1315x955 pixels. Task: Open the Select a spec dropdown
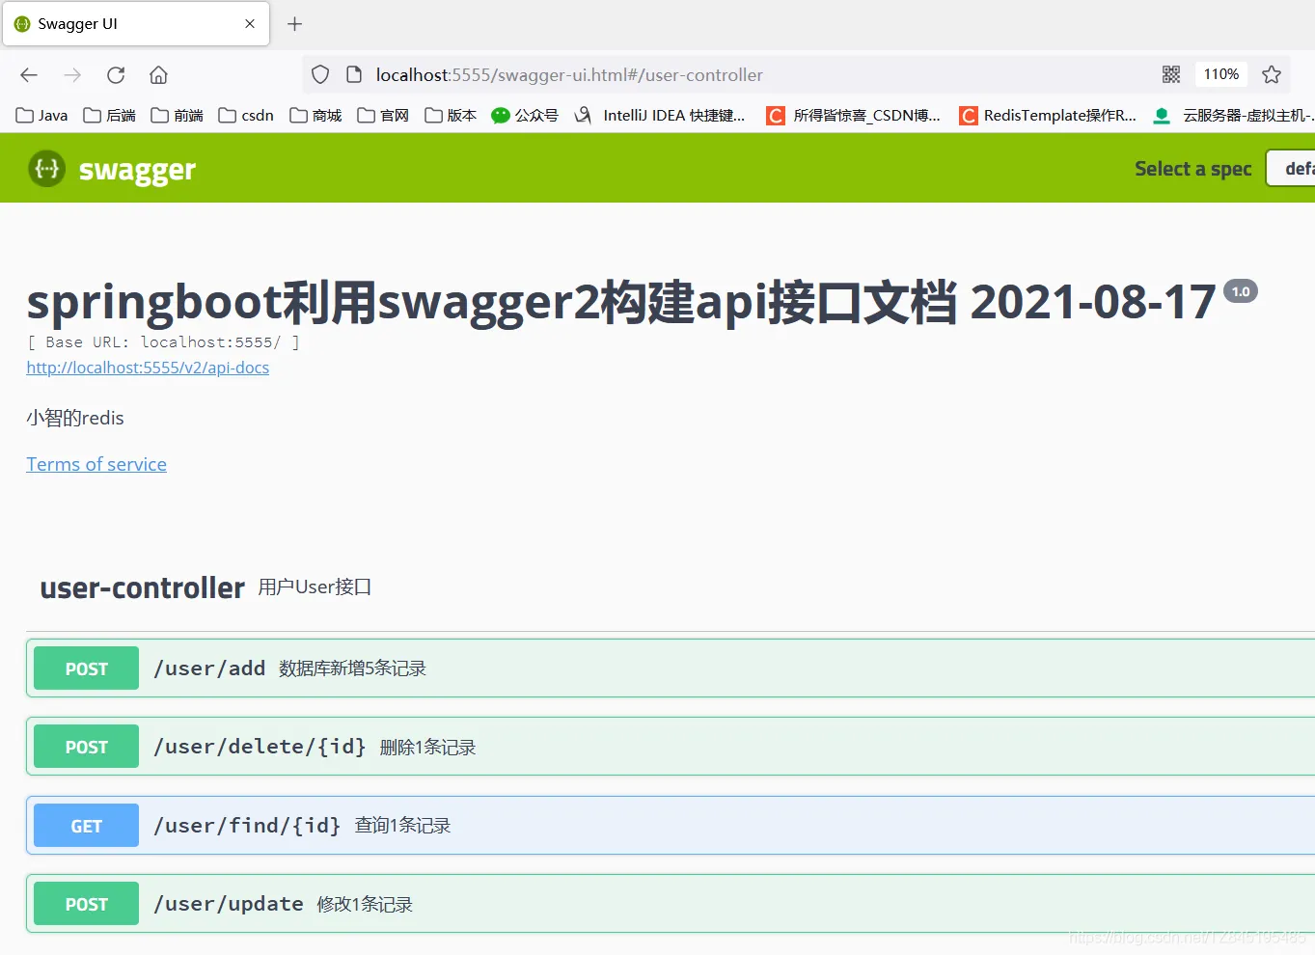coord(1290,169)
